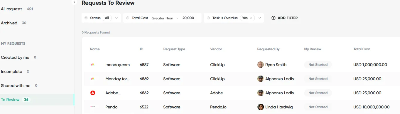Click the Adobe row logo icon

point(93,93)
